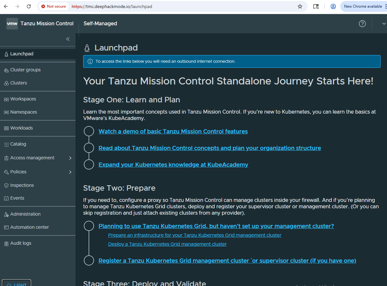Open 'Register a Tanzu Kubernetes Grid management cluster' link
Image resolution: width=387 pixels, height=286 pixels.
pyautogui.click(x=227, y=261)
